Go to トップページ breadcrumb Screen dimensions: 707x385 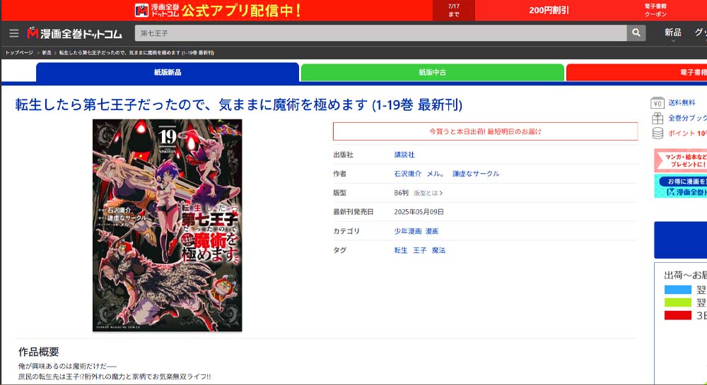(19, 53)
